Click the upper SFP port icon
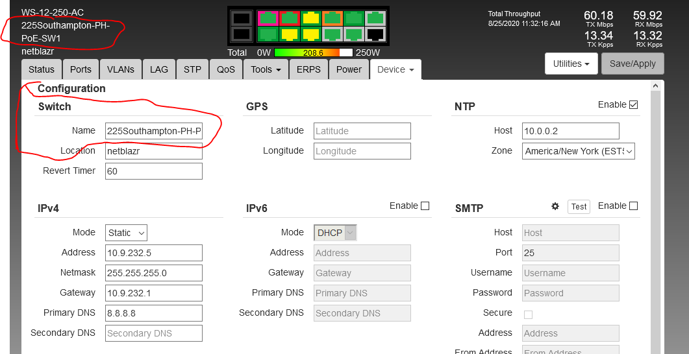 click(241, 19)
